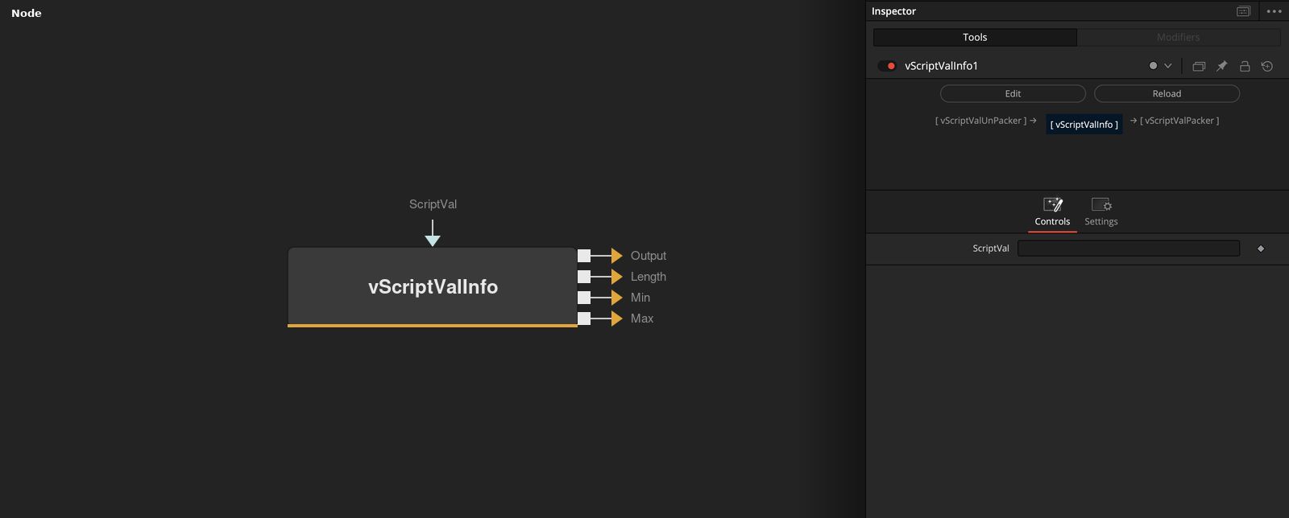Click the Edit button
This screenshot has height=518, width=1289.
[x=1013, y=93]
